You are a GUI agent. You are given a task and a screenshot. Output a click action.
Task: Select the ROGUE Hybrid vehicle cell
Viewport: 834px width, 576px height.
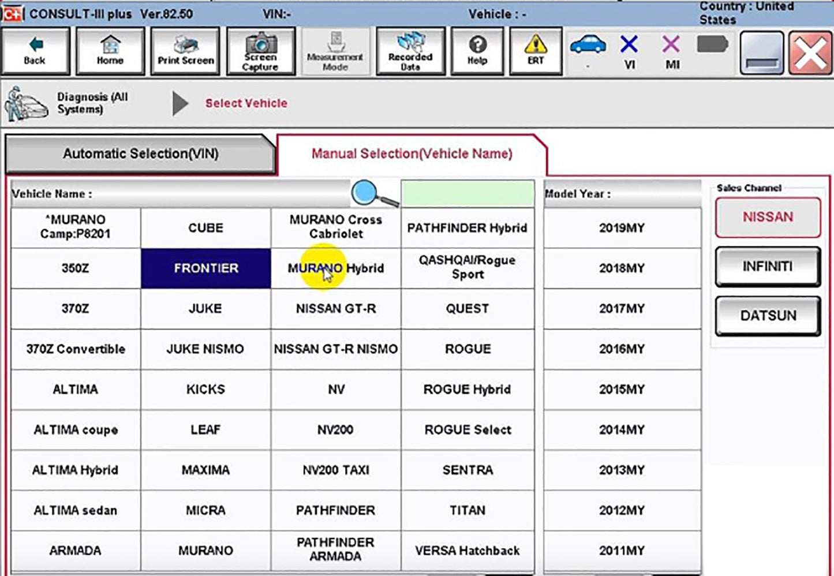(x=467, y=390)
